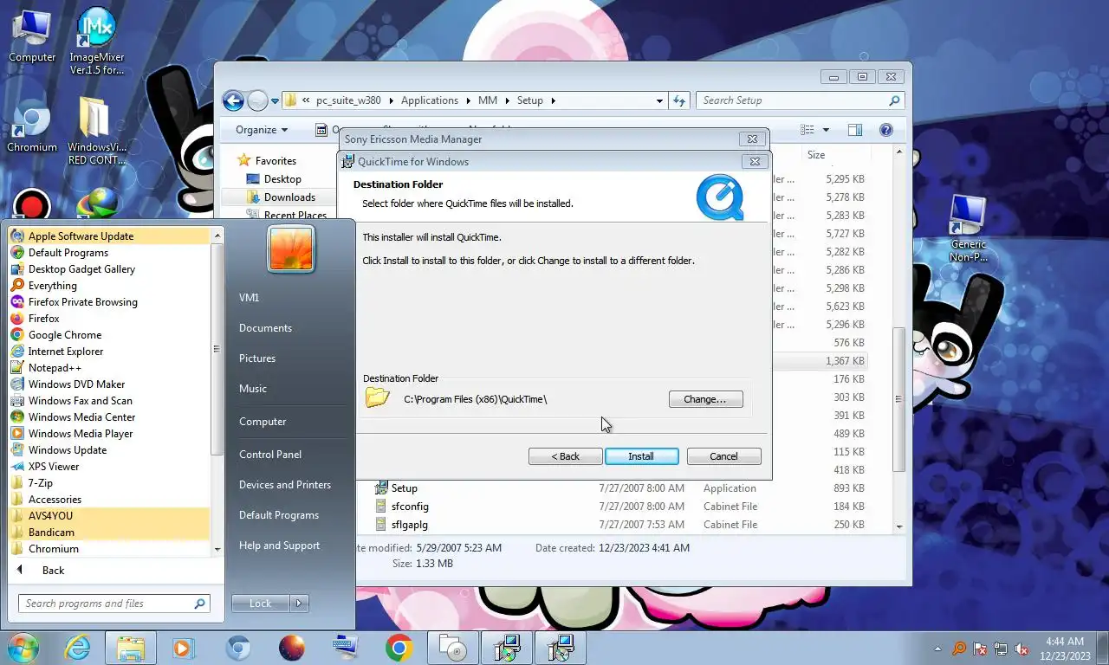
Task: Open Windows Fax and Scan
Action: [109, 400]
